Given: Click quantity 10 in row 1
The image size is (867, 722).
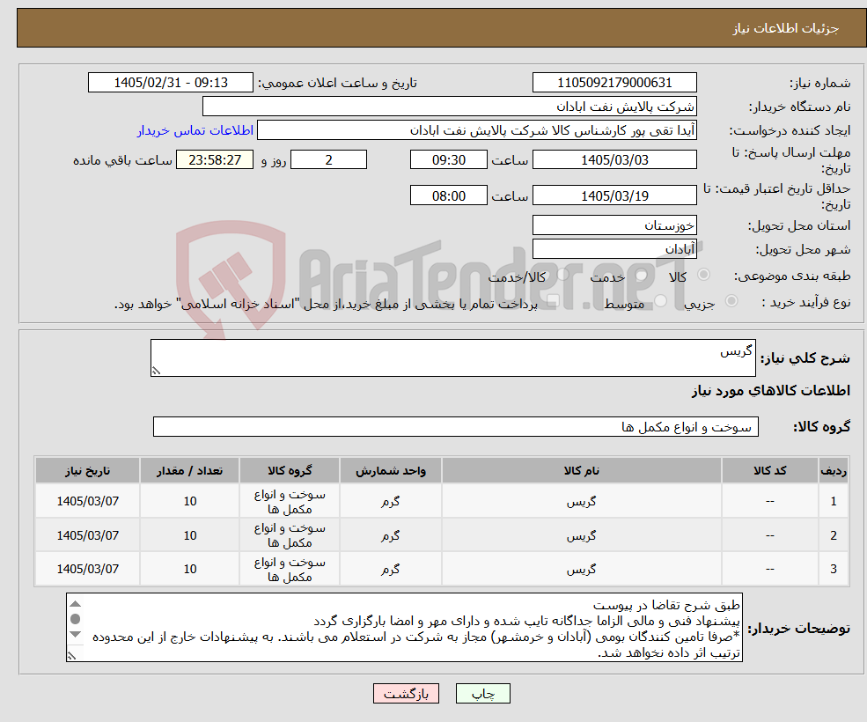Looking at the screenshot, I should [189, 501].
